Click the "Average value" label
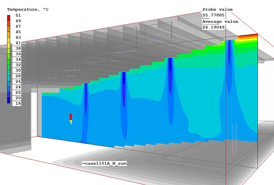The image size is (274, 185). coord(220,22)
